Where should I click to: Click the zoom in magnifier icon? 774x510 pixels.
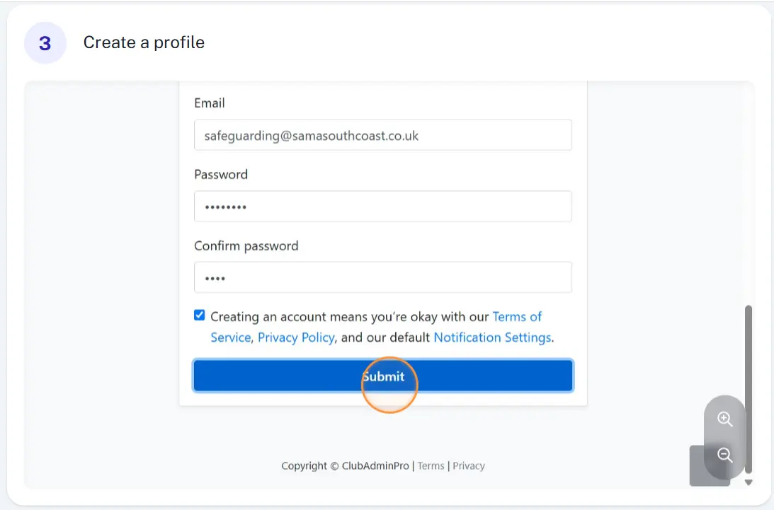(724, 419)
